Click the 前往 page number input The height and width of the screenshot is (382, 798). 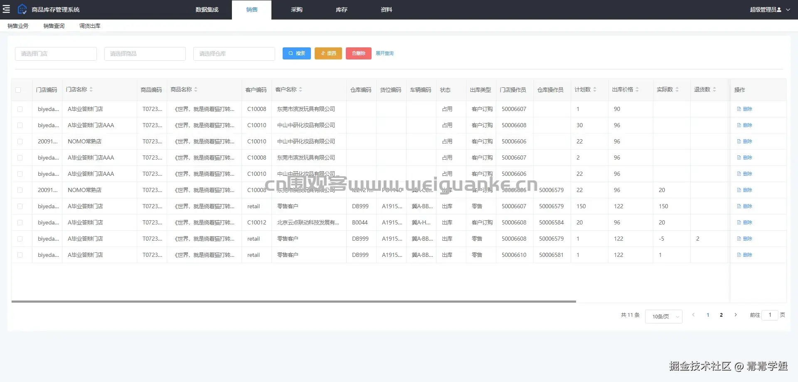point(770,315)
